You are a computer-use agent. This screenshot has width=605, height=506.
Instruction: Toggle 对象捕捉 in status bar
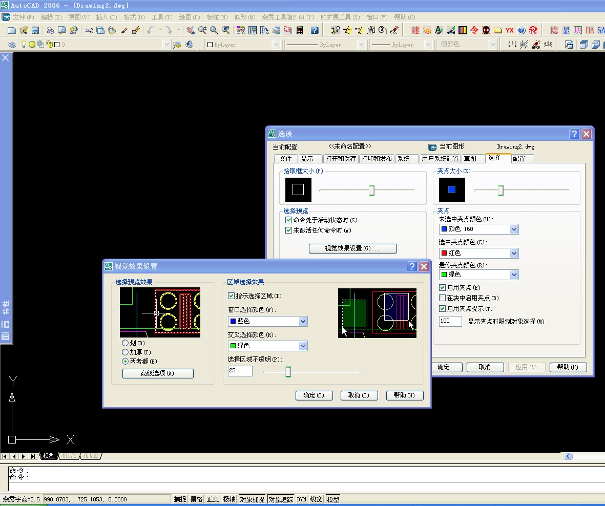click(x=252, y=499)
